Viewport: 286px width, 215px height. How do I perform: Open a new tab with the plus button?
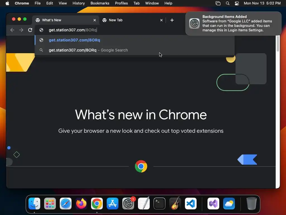point(172,20)
